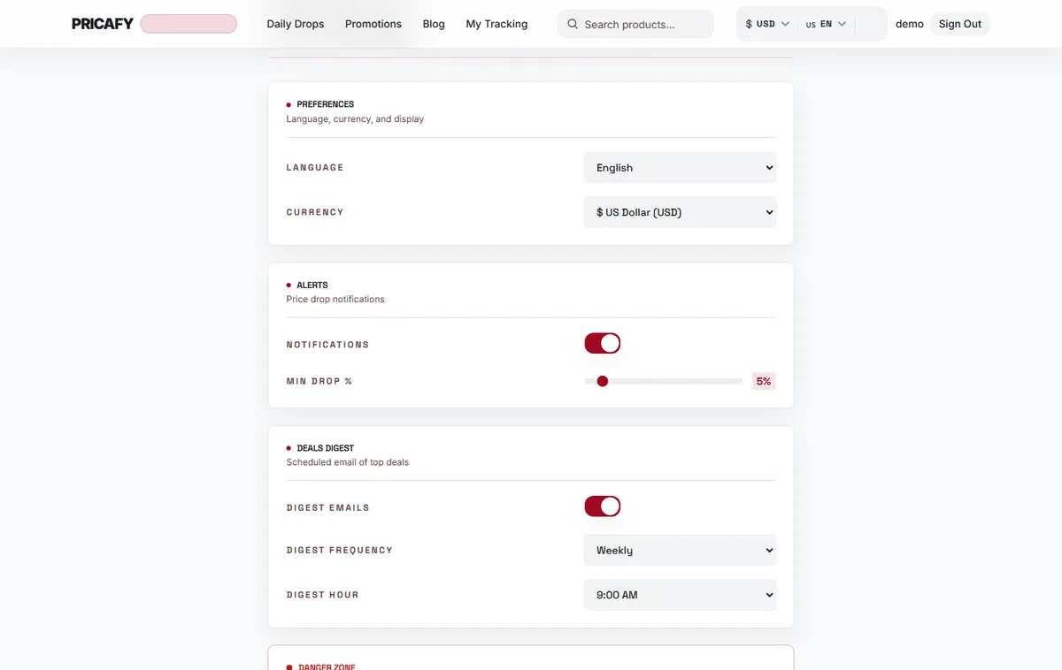Go to Promotions
This screenshot has height=670, width=1062.
(x=373, y=24)
